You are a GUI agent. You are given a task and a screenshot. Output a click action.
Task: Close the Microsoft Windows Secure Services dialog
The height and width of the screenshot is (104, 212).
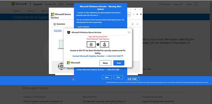[129, 32]
